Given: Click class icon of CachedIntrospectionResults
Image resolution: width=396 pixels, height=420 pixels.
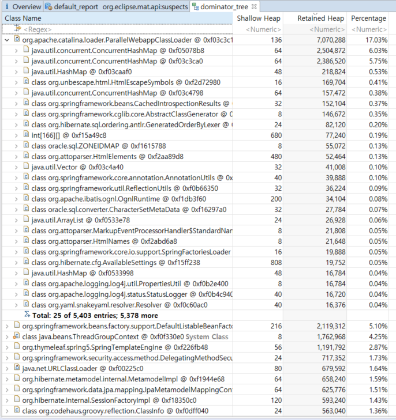Looking at the screenshot, I should click(26, 103).
